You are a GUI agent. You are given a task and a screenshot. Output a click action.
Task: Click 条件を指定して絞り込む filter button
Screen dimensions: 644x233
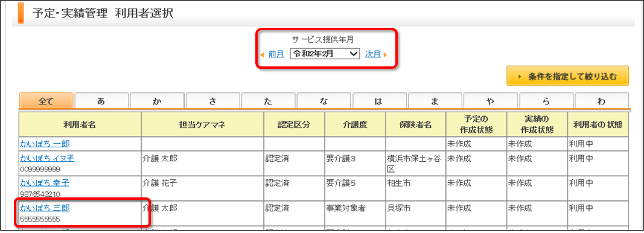(x=567, y=76)
